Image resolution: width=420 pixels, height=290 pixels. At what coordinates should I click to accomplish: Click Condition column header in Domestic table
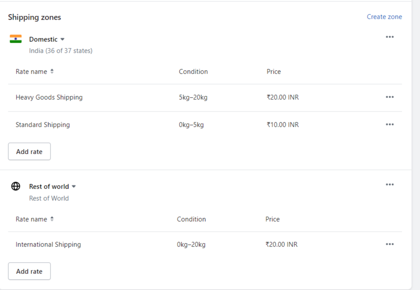pyautogui.click(x=193, y=71)
